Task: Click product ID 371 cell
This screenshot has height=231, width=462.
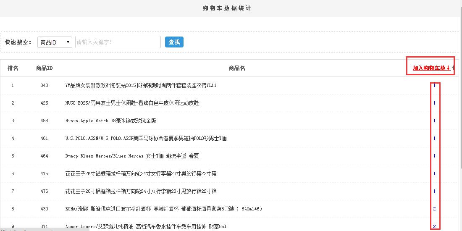Action: click(x=44, y=226)
